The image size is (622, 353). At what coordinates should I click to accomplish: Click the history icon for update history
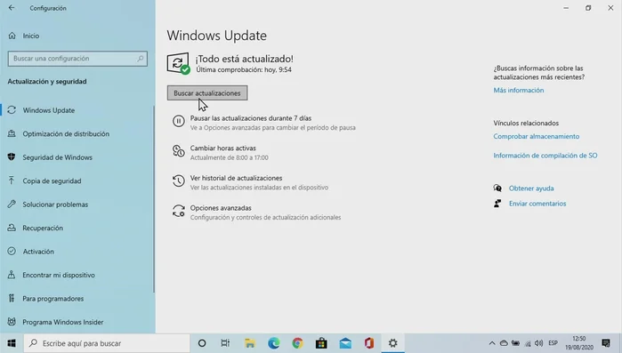[x=179, y=181]
